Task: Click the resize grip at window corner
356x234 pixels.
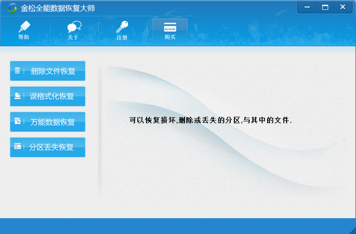Action: (x=353, y=231)
